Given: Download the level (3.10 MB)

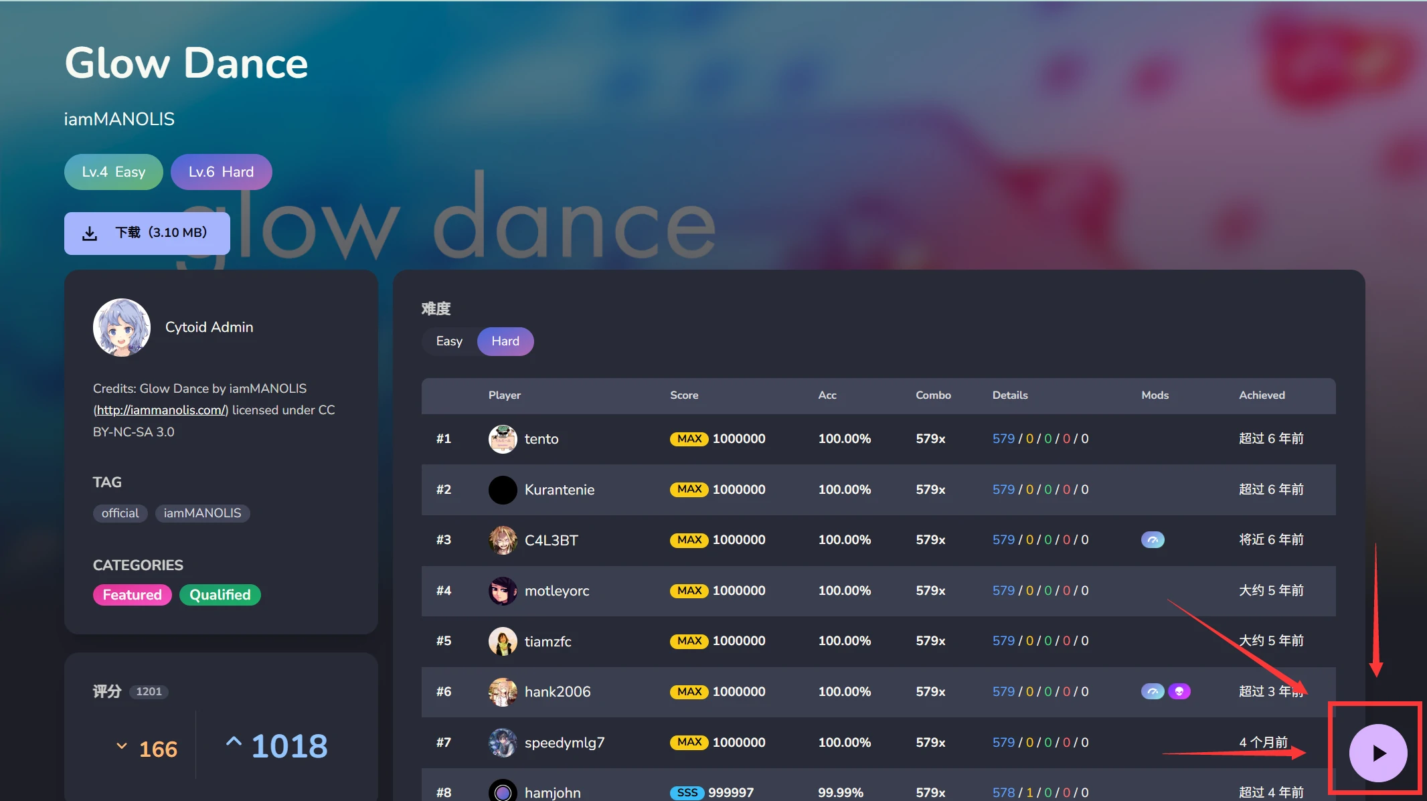Looking at the screenshot, I should coord(147,233).
